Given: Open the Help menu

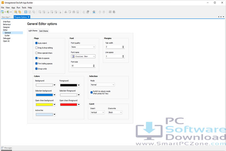Looking at the screenshot, I should coord(30,8).
